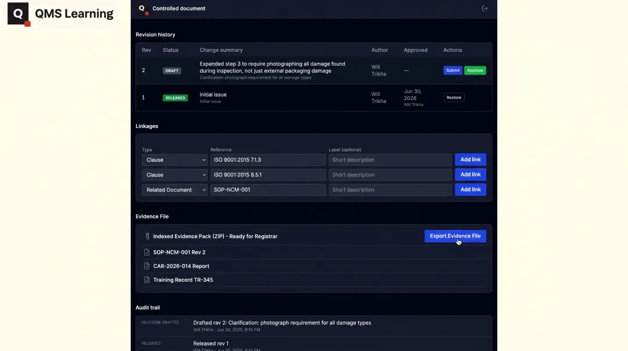Click 'Revision history' heading

point(155,34)
